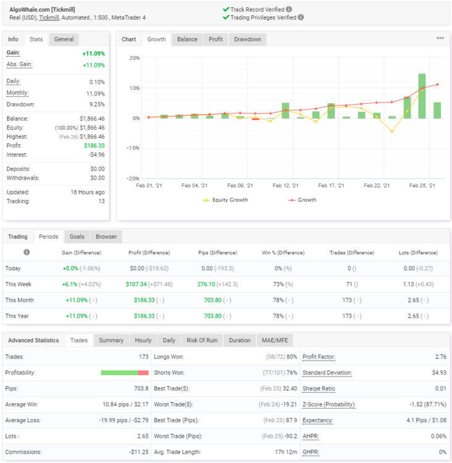The height and width of the screenshot is (463, 452).
Task: Open the MAE/MFE tab
Action: (x=274, y=340)
